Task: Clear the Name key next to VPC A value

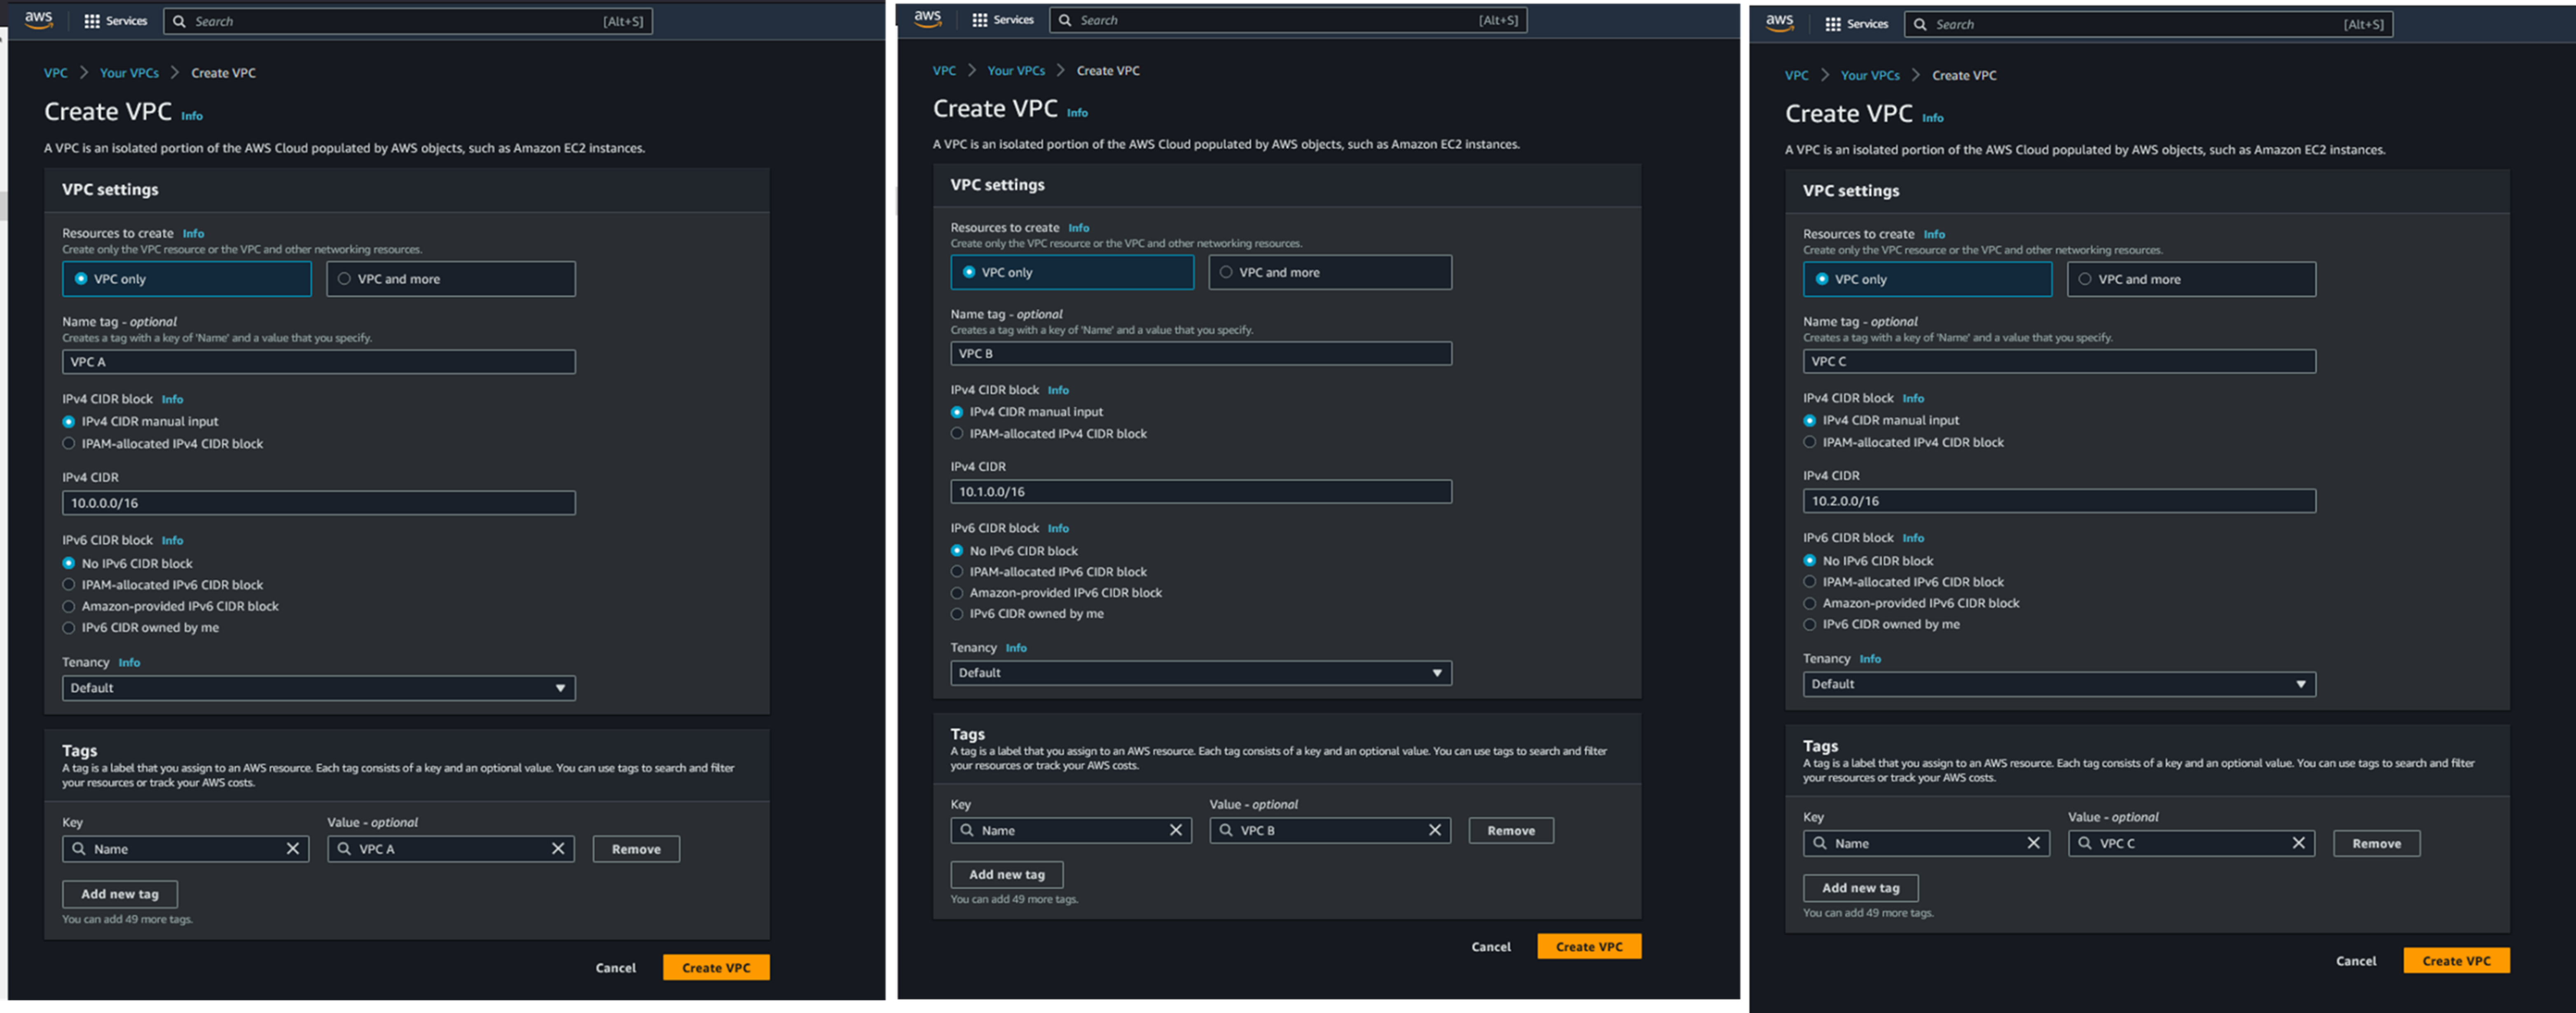Action: point(293,849)
